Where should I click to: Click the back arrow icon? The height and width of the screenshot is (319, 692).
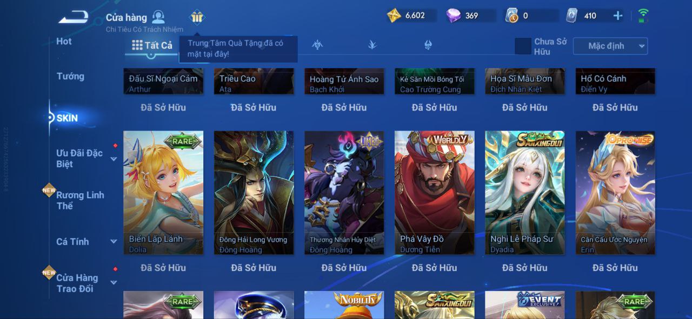click(x=74, y=17)
